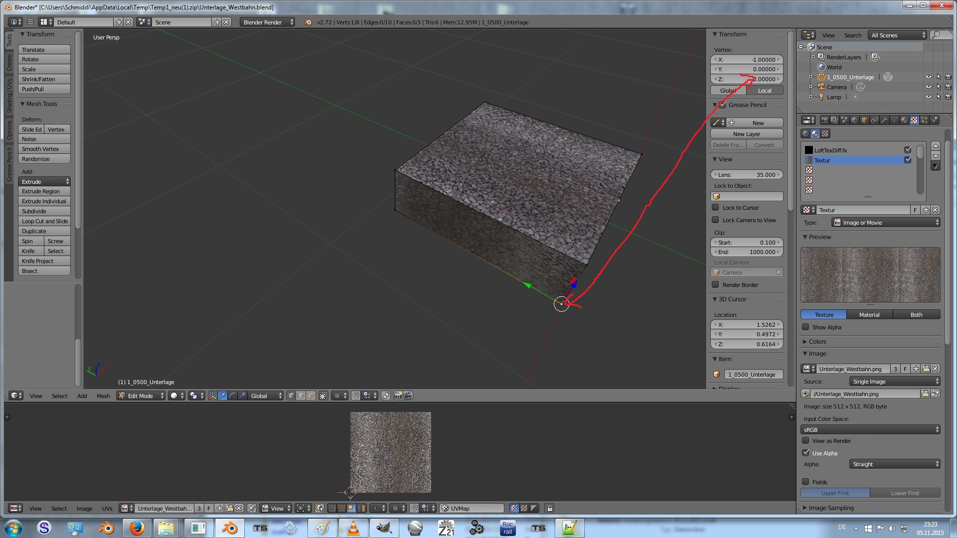Hide 1_0500_Unterlage using its eye icon

tap(928, 77)
